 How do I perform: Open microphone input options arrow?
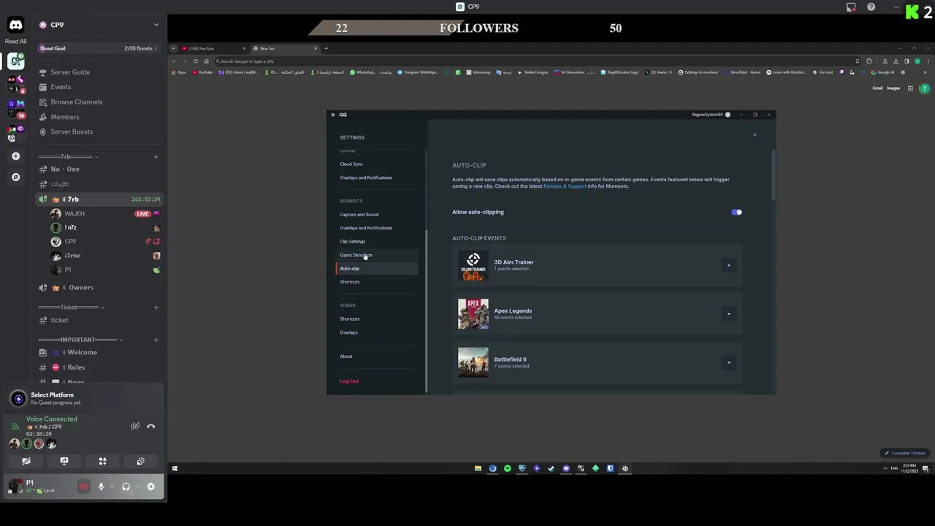click(x=111, y=487)
